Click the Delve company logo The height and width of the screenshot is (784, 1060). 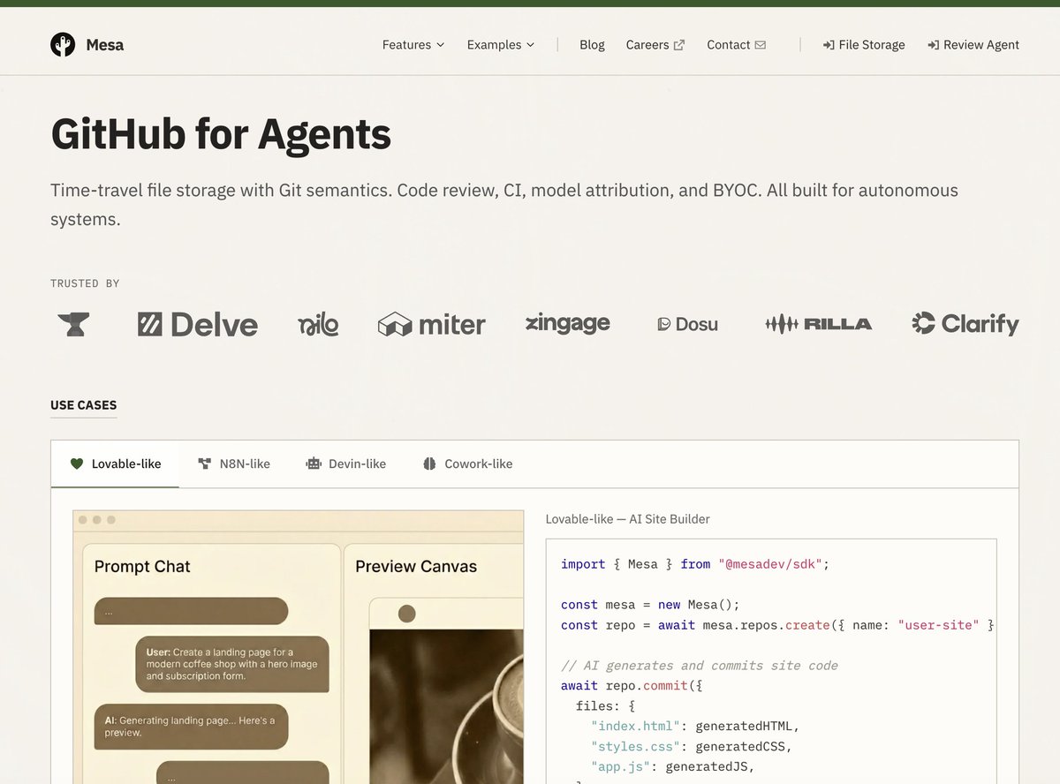(x=198, y=324)
